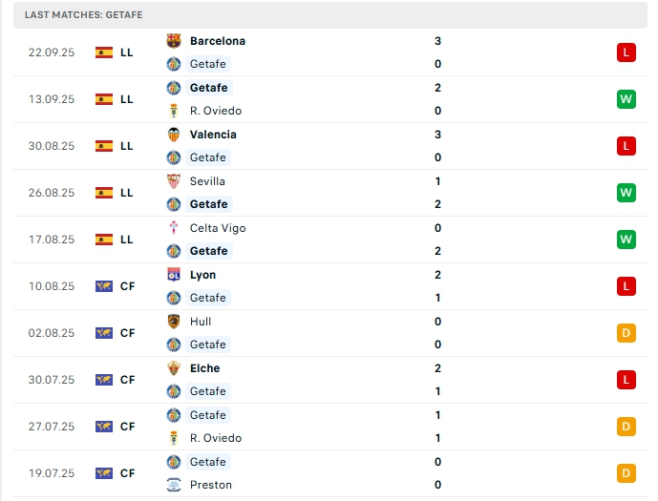
Task: Click the Celta Vigo club crest
Action: click(x=174, y=228)
